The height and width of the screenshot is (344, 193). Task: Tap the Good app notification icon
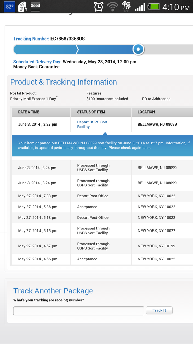click(x=35, y=7)
